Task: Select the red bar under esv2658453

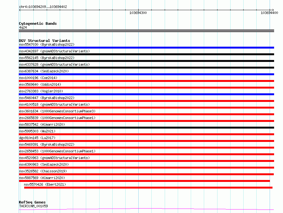Action: click(x=146, y=154)
